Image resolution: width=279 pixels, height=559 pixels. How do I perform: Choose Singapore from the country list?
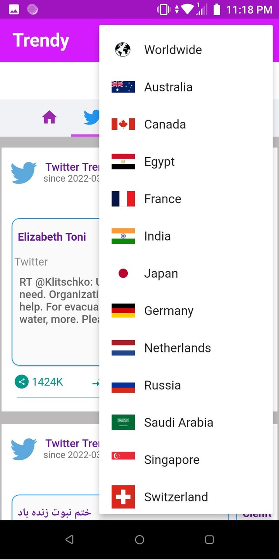(172, 460)
